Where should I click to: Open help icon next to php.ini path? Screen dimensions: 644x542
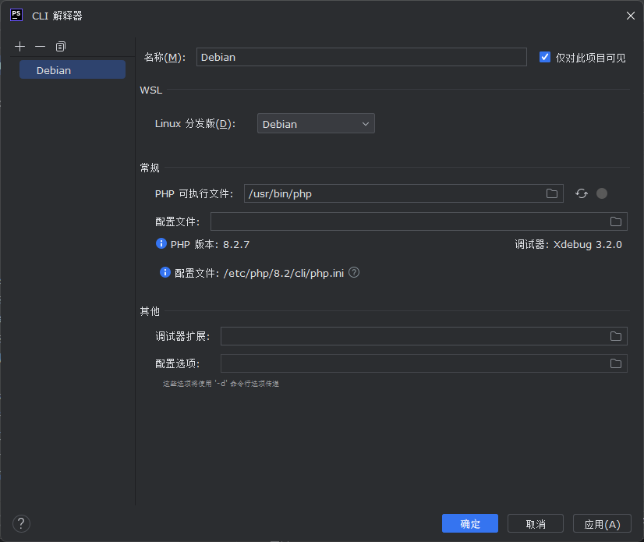pyautogui.click(x=354, y=272)
